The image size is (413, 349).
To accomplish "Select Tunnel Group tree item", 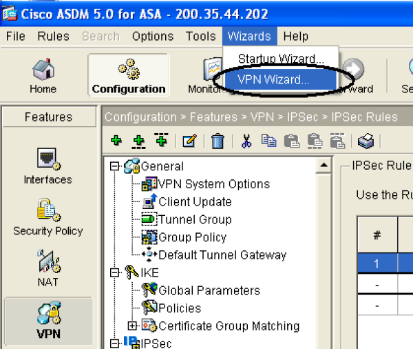I will [195, 219].
